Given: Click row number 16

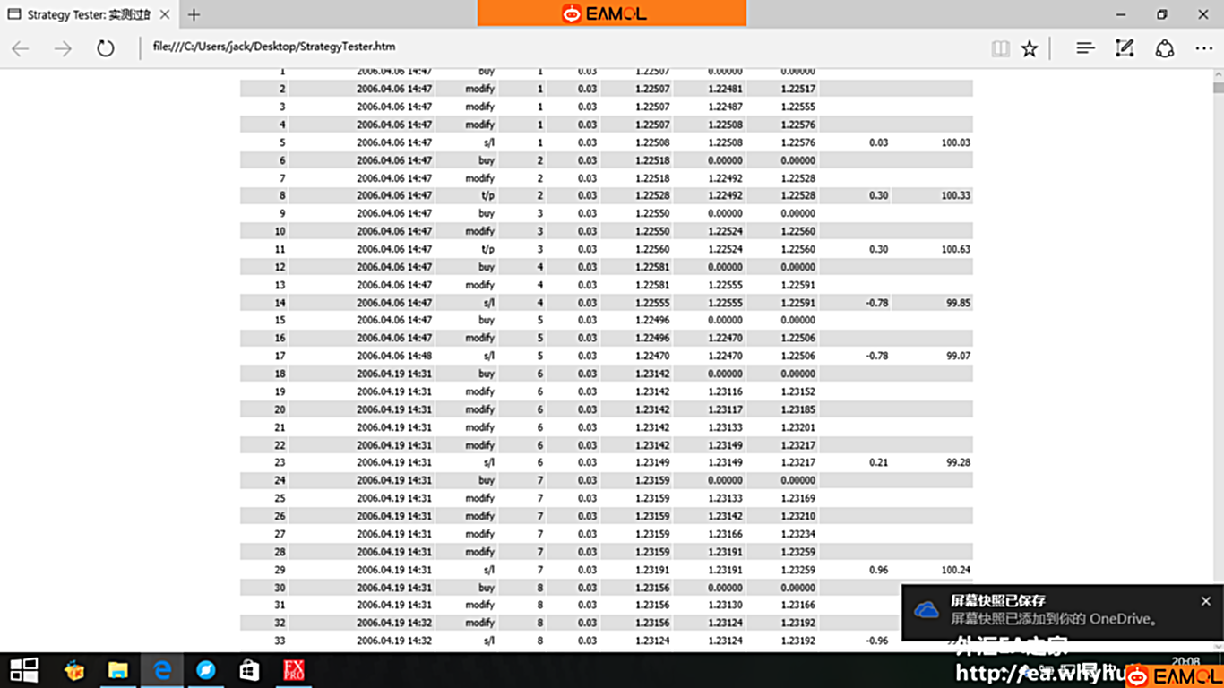Looking at the screenshot, I should [280, 338].
